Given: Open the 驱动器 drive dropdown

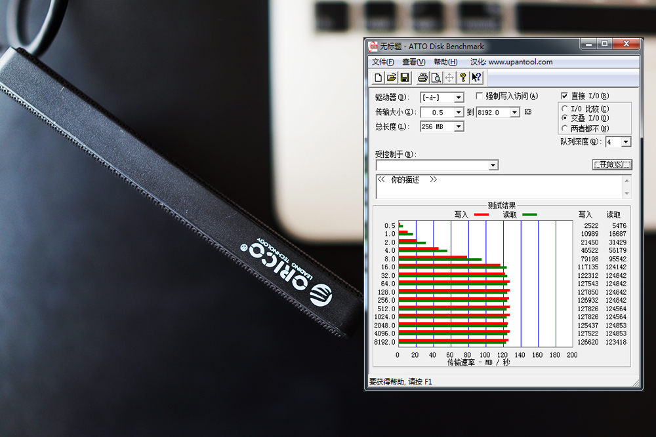Looking at the screenshot, I should click(459, 98).
